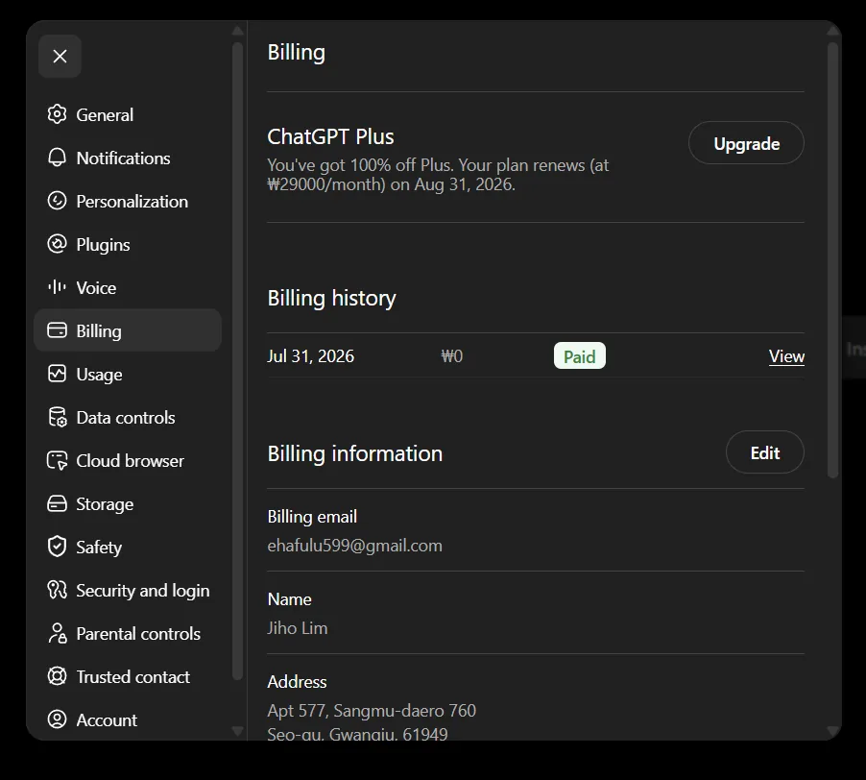Click the name Jiho Lim
Image resolution: width=866 pixels, height=780 pixels.
[297, 628]
